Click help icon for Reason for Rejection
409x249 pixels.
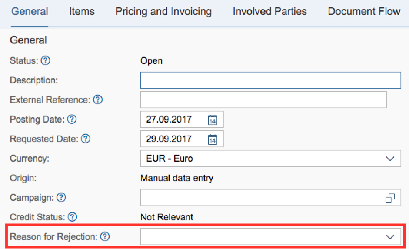105,237
